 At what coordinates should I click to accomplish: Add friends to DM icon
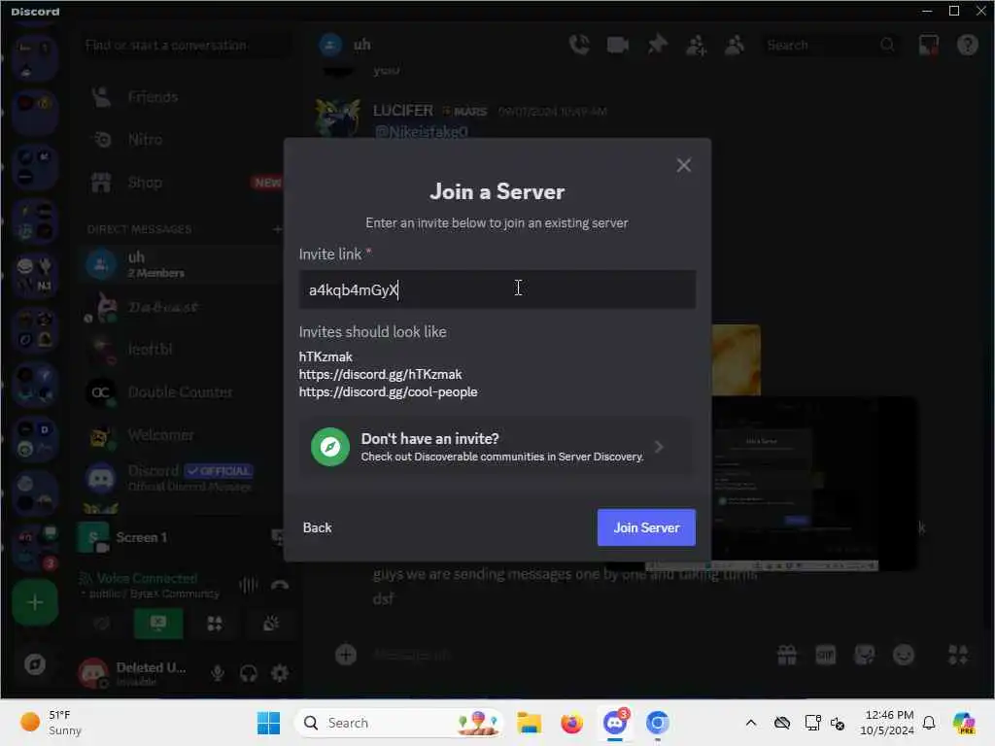point(696,45)
